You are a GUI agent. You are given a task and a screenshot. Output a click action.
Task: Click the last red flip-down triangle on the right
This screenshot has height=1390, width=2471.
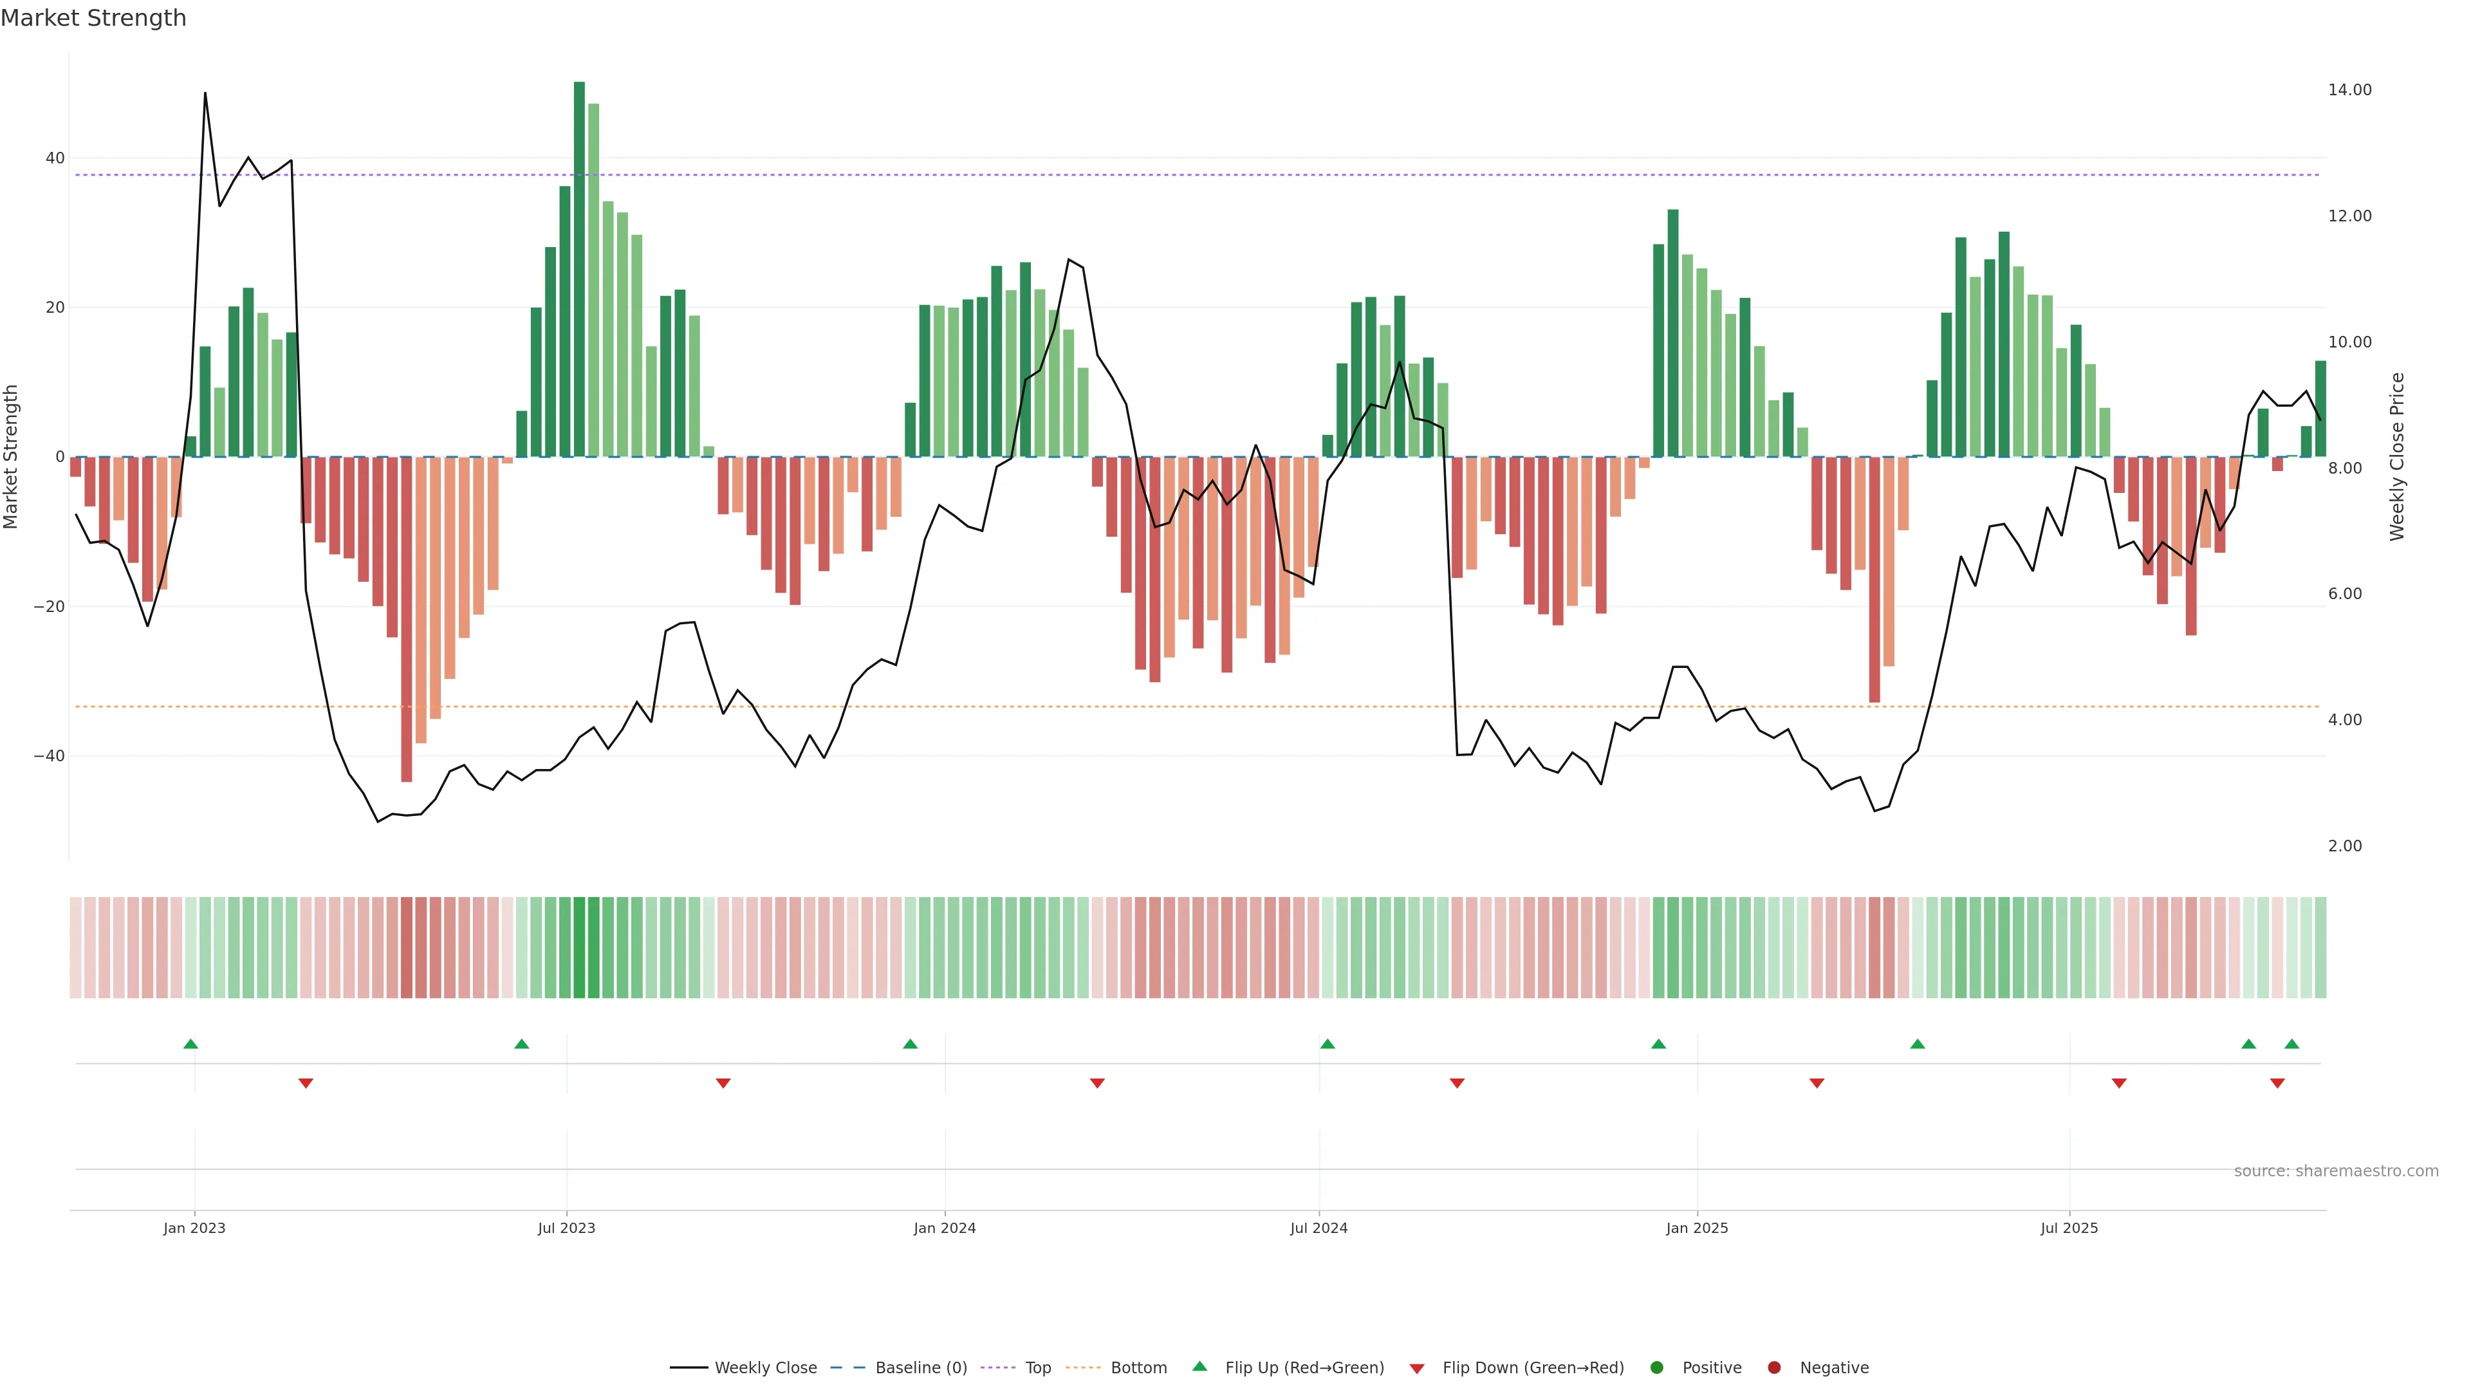(x=2277, y=1083)
